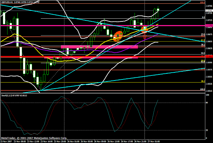Click the 2.0655 price axis label
The image size is (213, 143).
209,41
